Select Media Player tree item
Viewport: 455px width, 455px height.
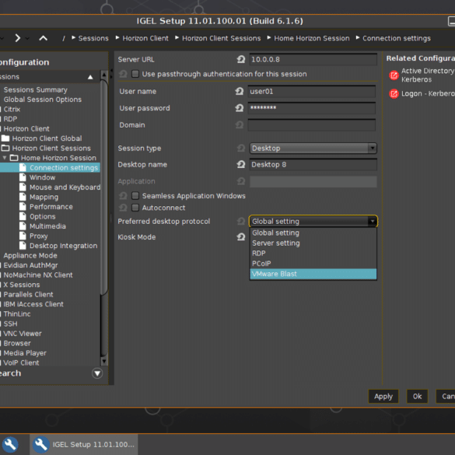click(x=25, y=353)
